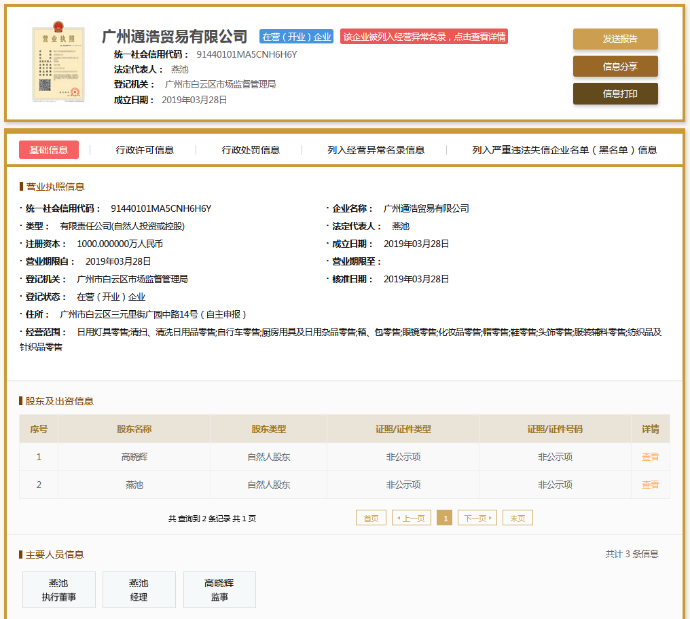Open the 行政处罚信息 tab

[x=251, y=150]
